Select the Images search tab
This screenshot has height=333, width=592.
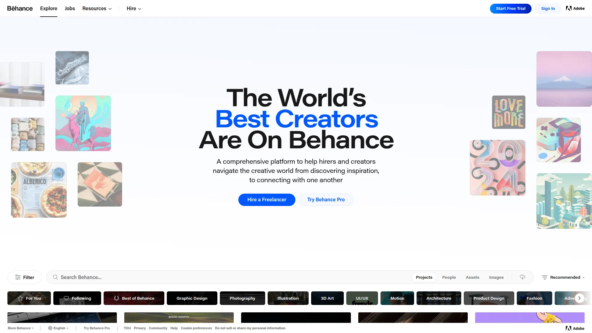point(496,277)
